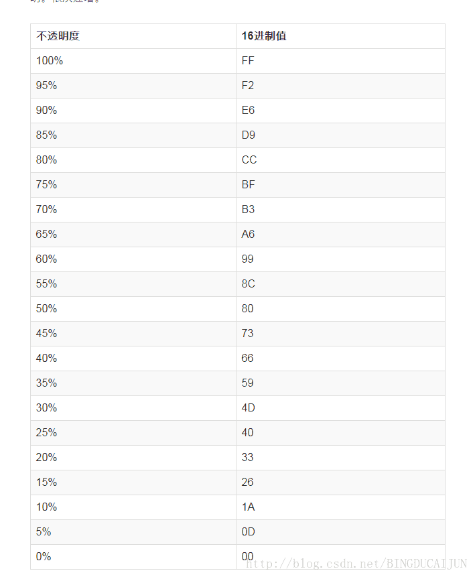
Task: Select hex value 8C
Action: pyautogui.click(x=340, y=284)
